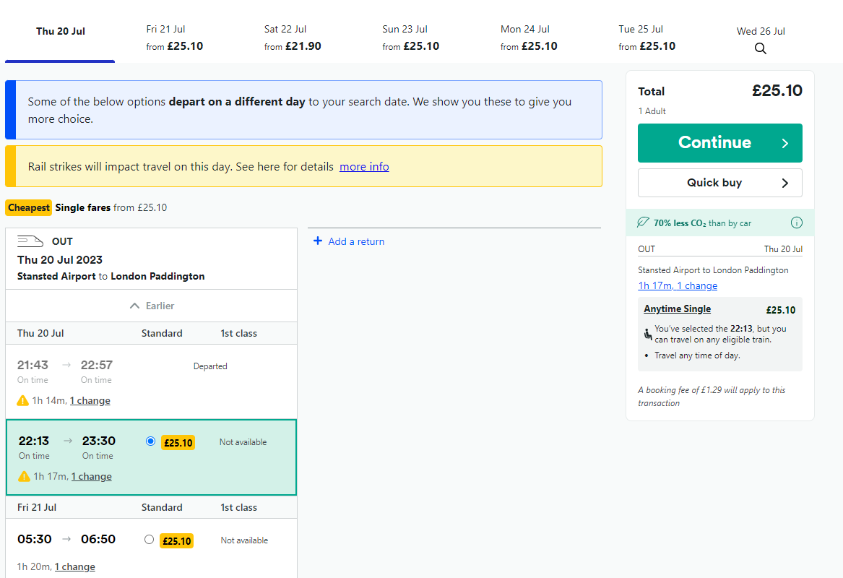Viewport: 843px width, 578px height.
Task: Switch to the Sat 22 Jul date tab
Action: click(x=293, y=38)
